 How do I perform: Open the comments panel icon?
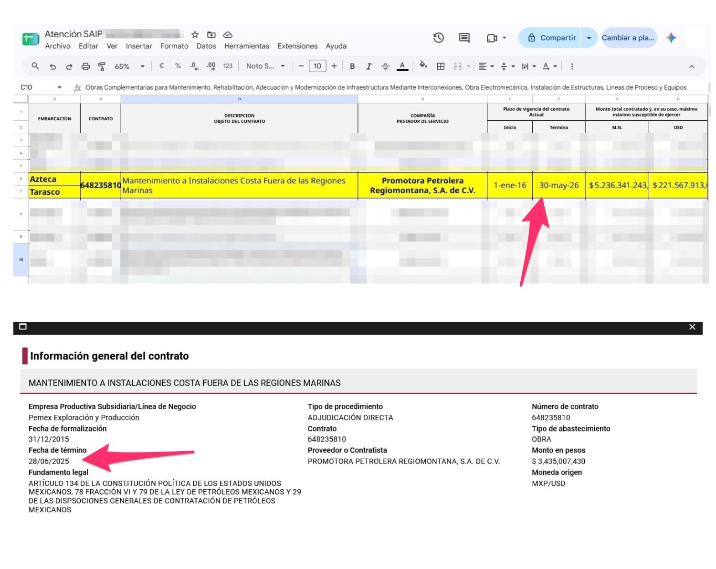coord(464,38)
